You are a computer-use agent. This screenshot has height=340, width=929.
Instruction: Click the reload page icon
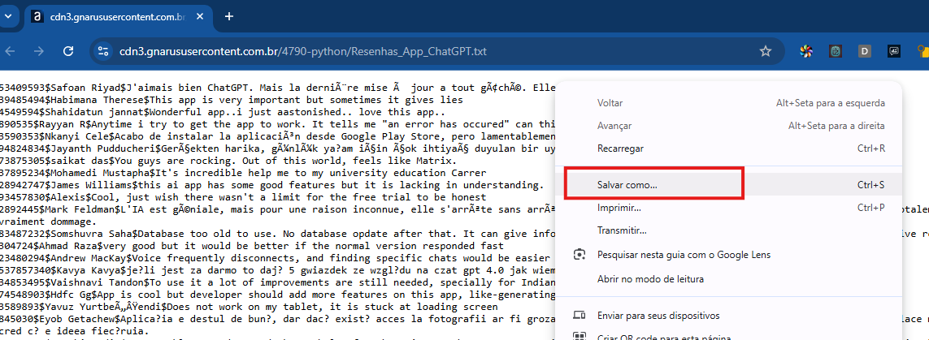pyautogui.click(x=68, y=51)
